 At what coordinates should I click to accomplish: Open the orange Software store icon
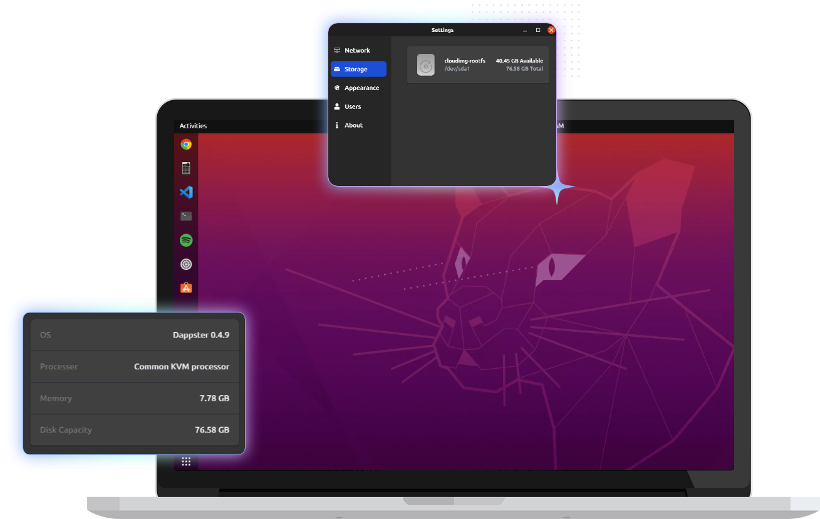pyautogui.click(x=186, y=288)
